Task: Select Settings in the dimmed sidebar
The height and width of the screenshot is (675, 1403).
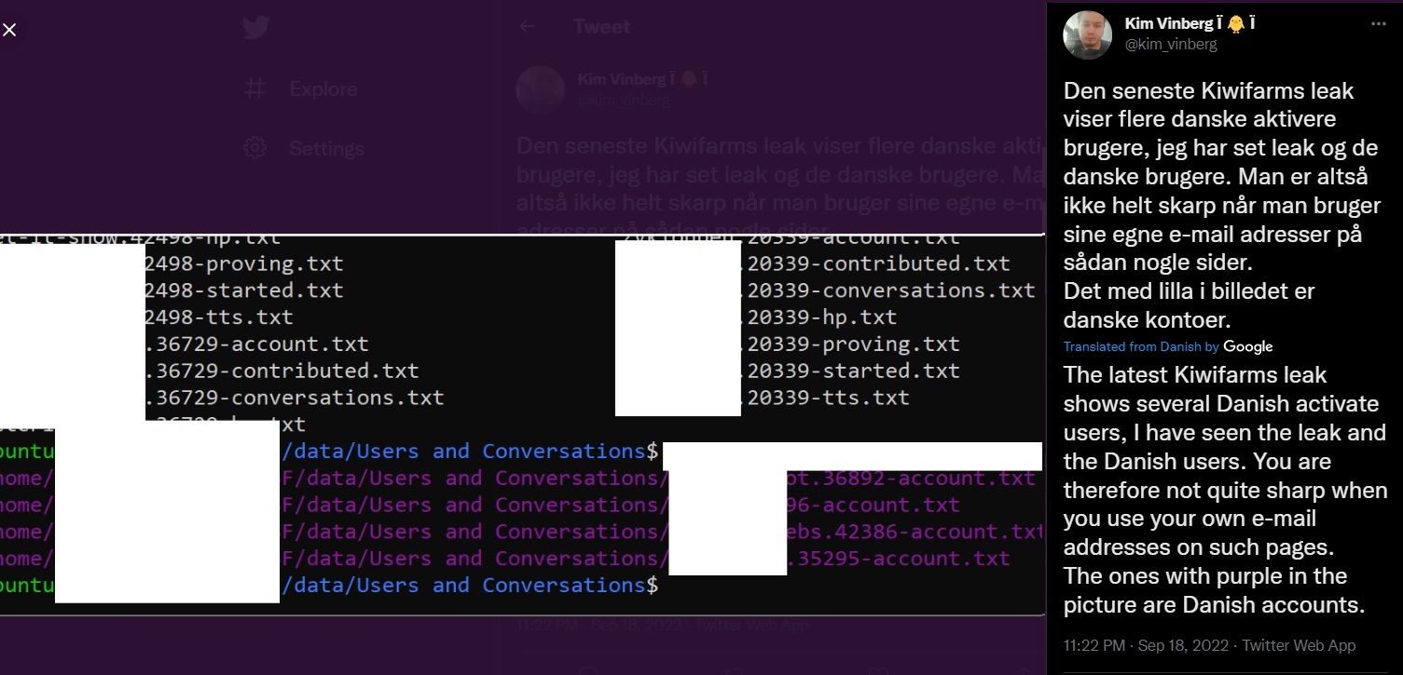Action: pos(326,148)
